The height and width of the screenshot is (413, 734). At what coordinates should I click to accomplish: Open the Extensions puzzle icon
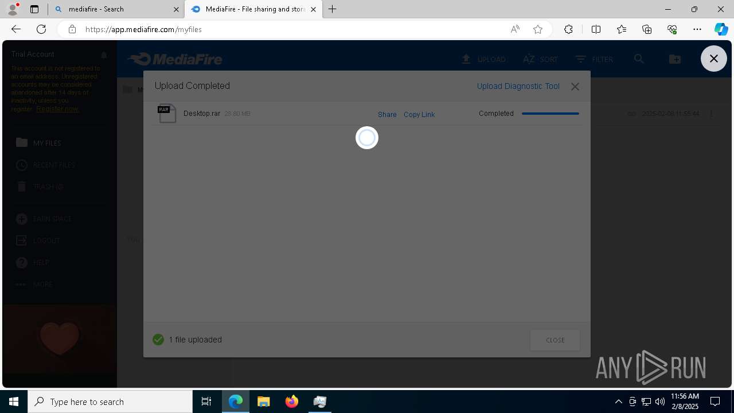point(568,29)
